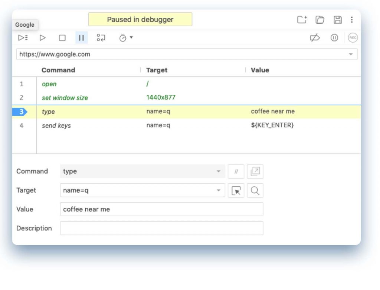Click the Open project folder icon

320,20
